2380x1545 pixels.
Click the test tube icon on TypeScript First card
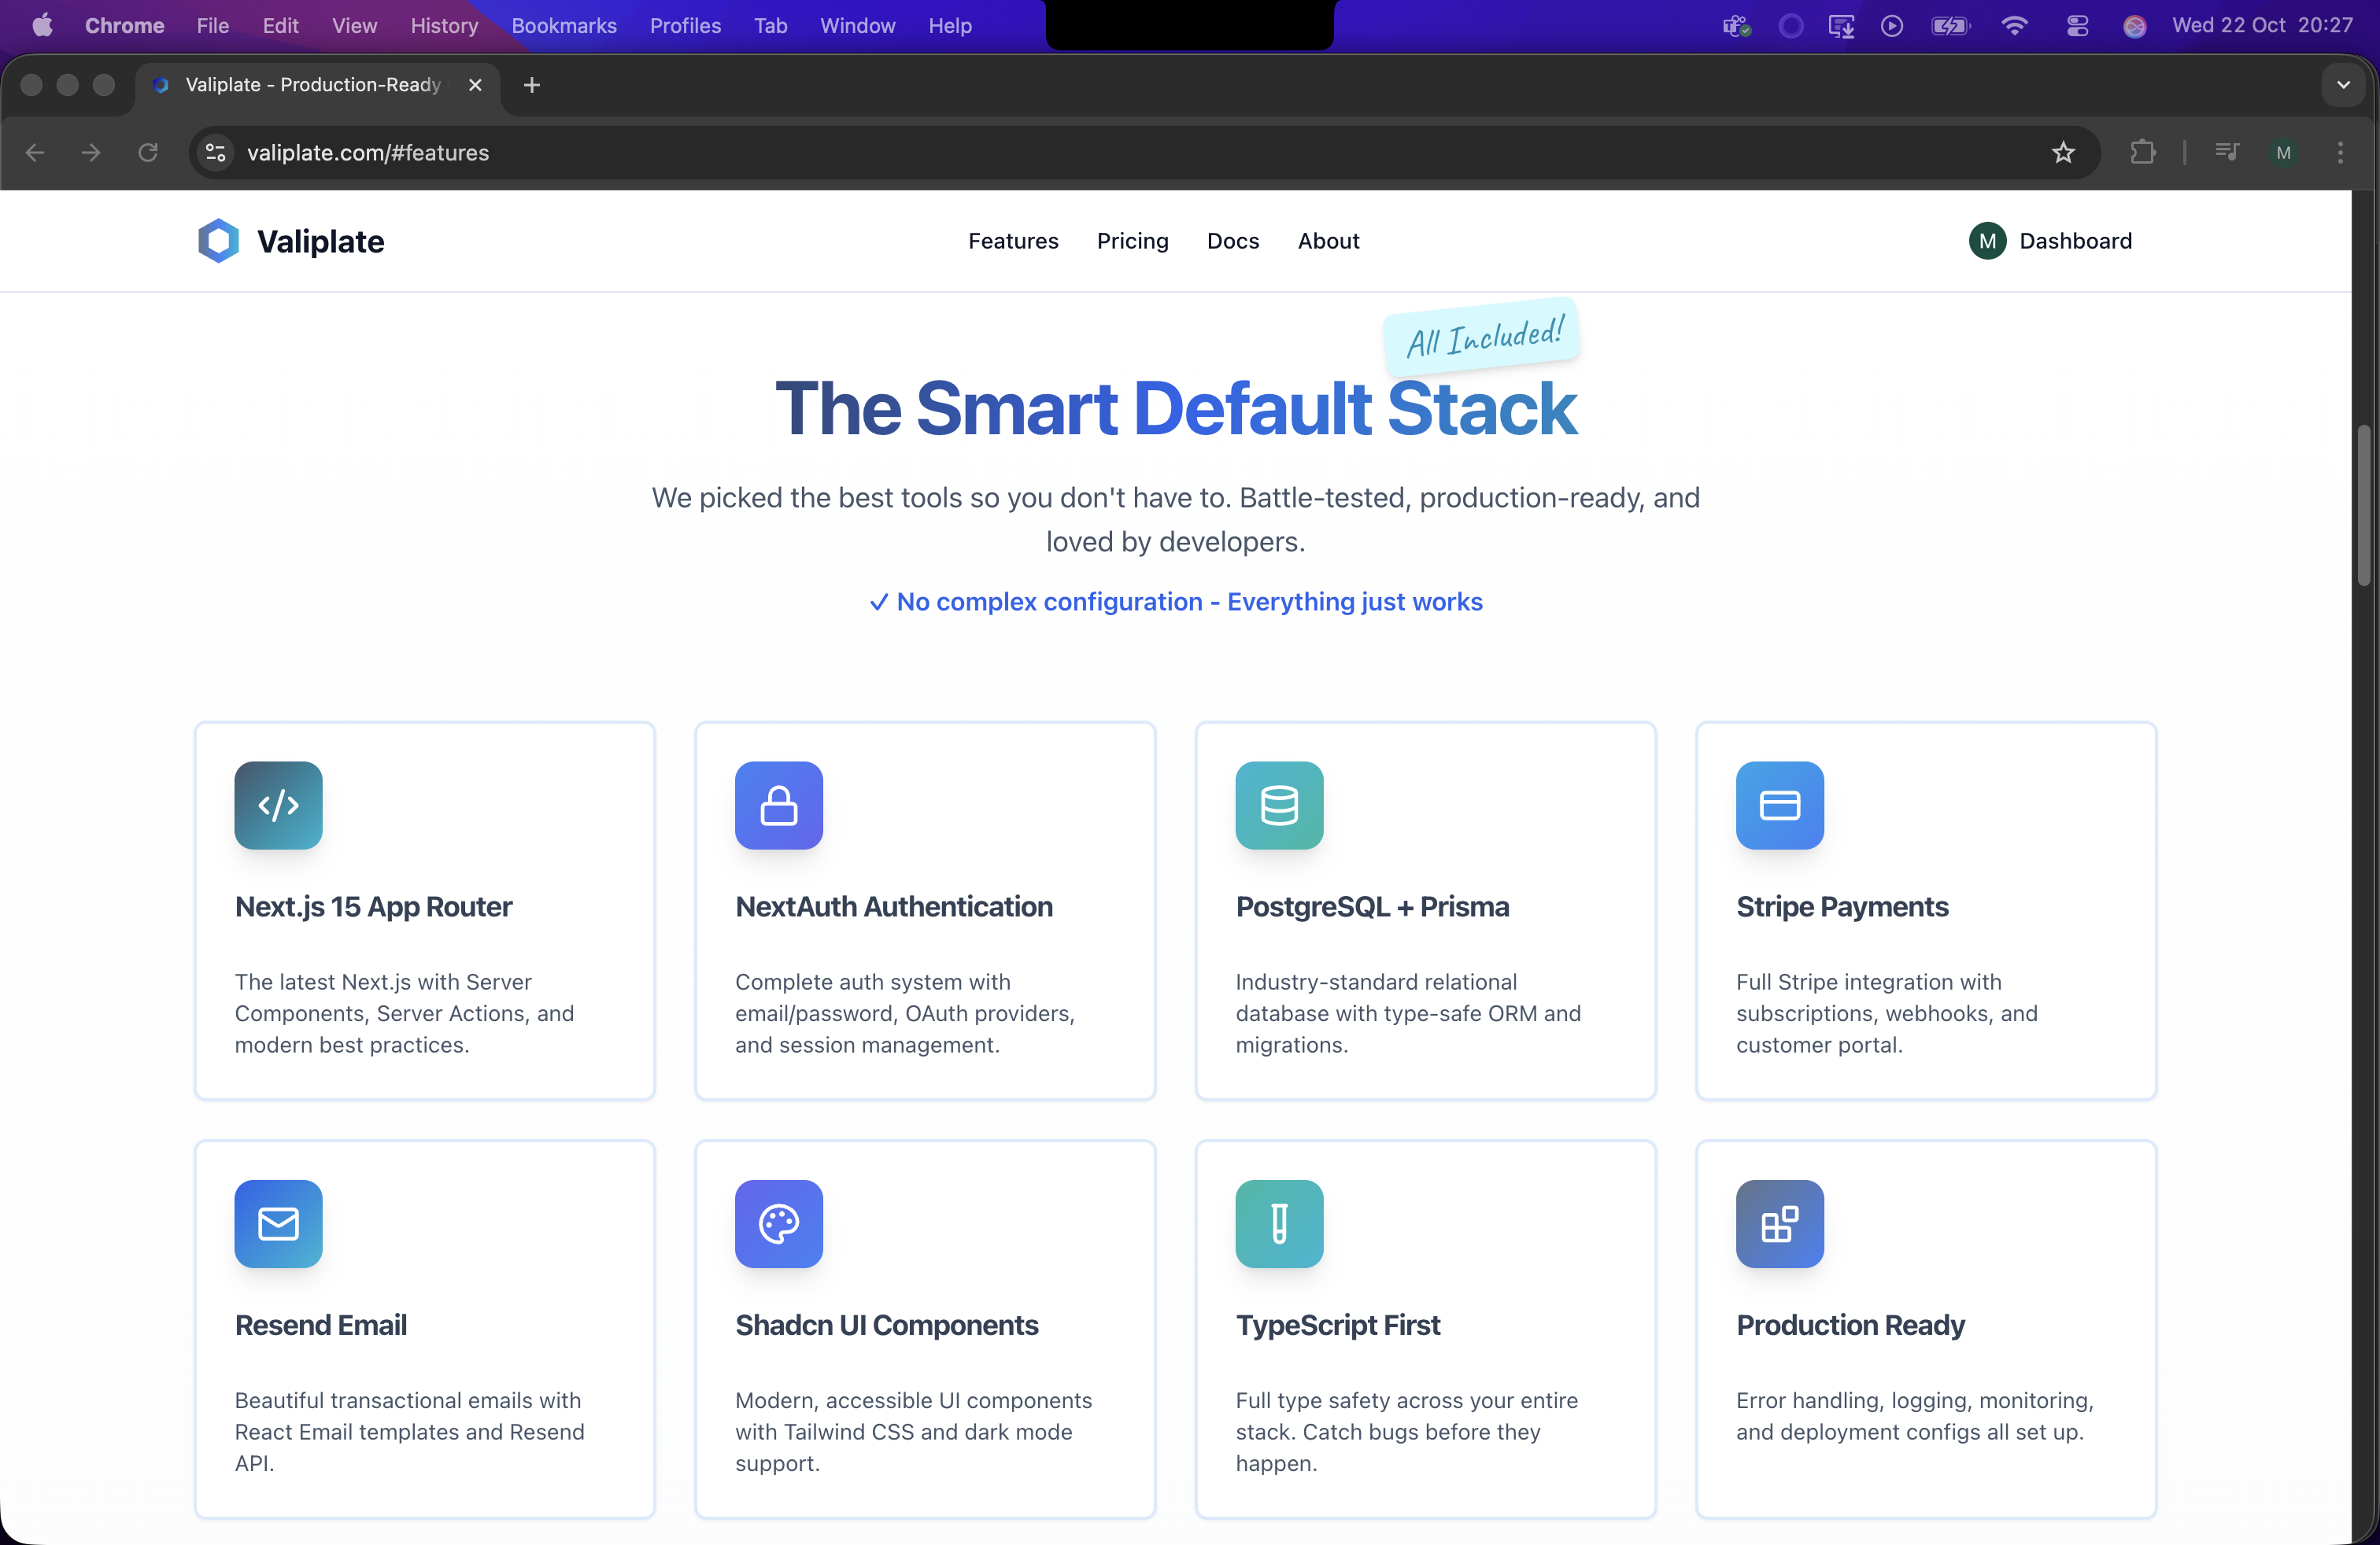tap(1278, 1223)
